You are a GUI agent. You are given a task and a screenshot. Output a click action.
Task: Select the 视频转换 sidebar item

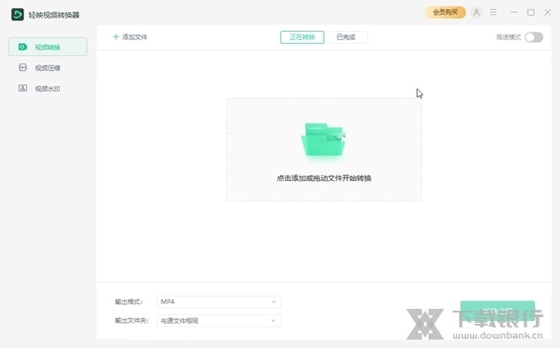(x=48, y=47)
